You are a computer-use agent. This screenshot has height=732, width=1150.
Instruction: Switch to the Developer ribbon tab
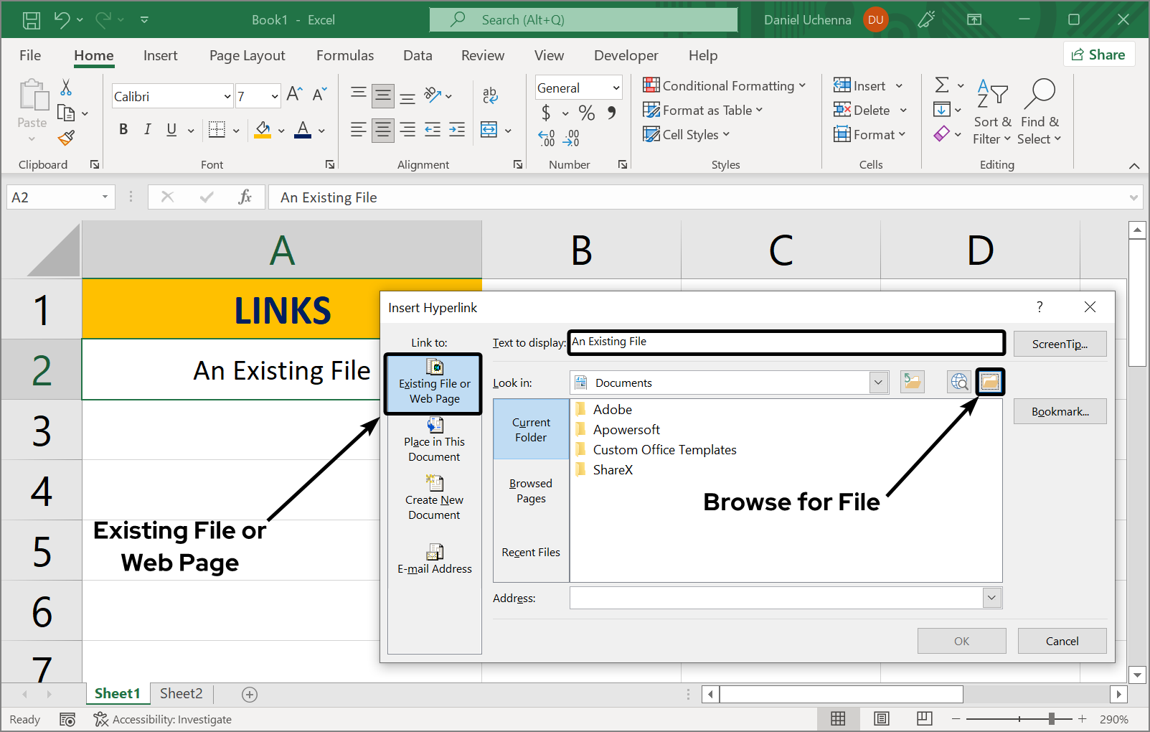626,55
